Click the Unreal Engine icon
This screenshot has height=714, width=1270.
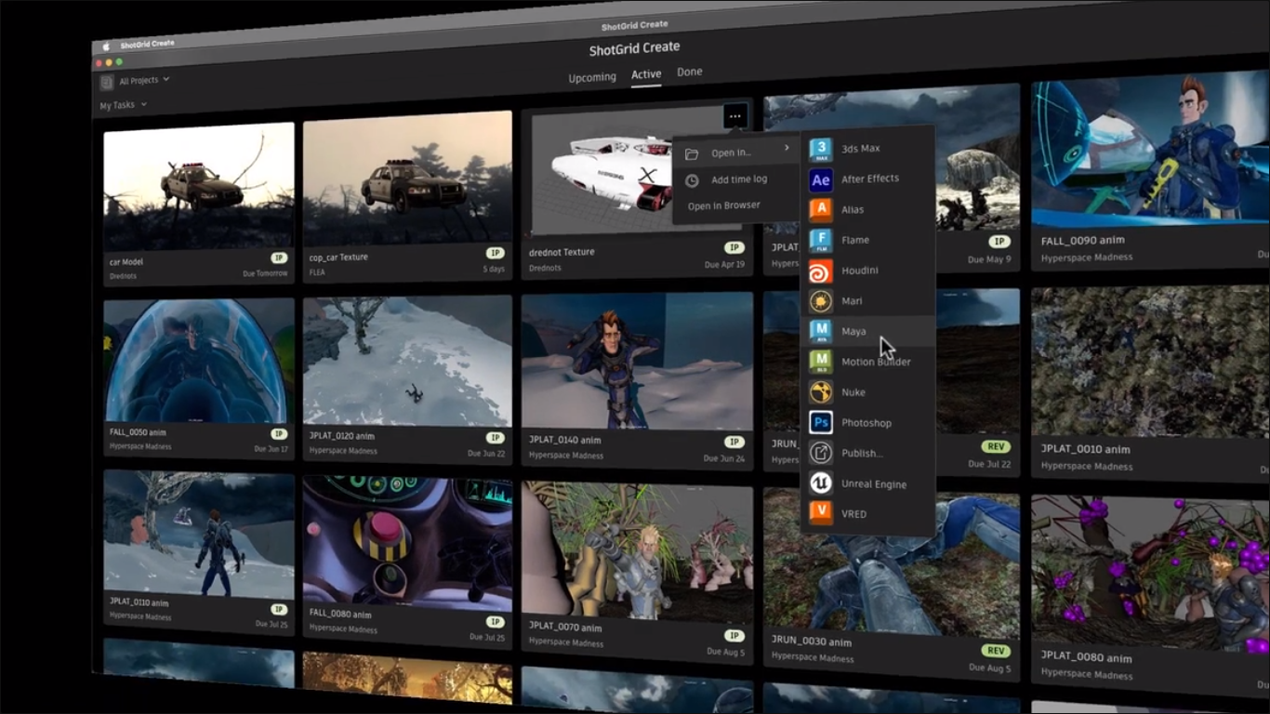click(x=821, y=483)
